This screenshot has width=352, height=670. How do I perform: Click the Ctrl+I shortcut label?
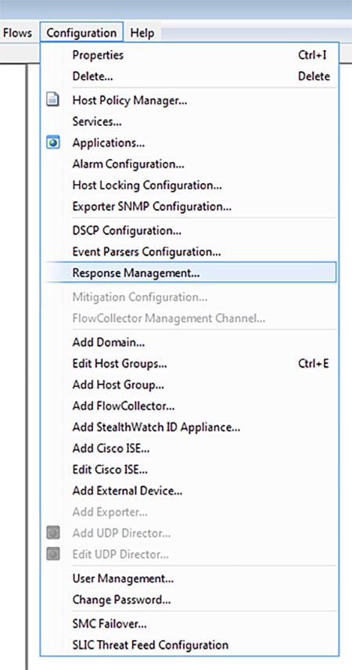pyautogui.click(x=312, y=56)
